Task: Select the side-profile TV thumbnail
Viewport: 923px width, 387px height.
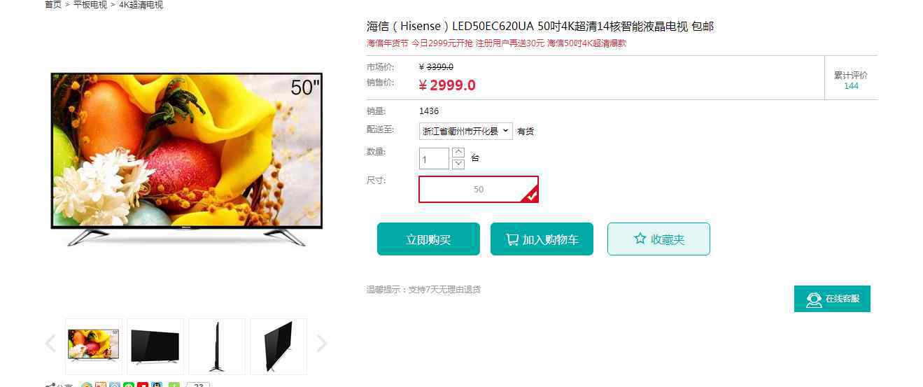Action: coord(217,346)
